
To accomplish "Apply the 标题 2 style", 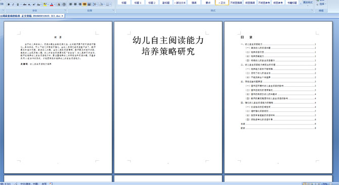I will (x=152, y=3).
